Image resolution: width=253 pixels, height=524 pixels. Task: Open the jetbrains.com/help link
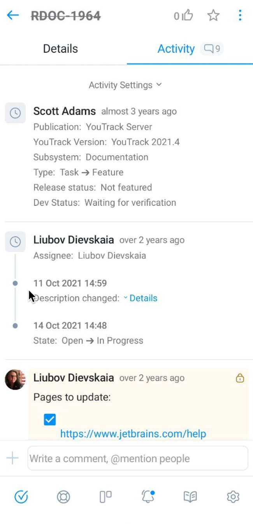(133, 433)
